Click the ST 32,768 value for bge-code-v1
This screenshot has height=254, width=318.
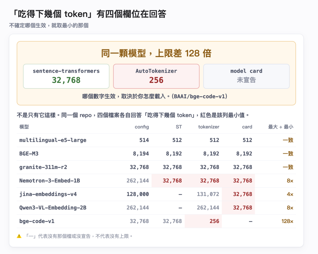(x=172, y=221)
